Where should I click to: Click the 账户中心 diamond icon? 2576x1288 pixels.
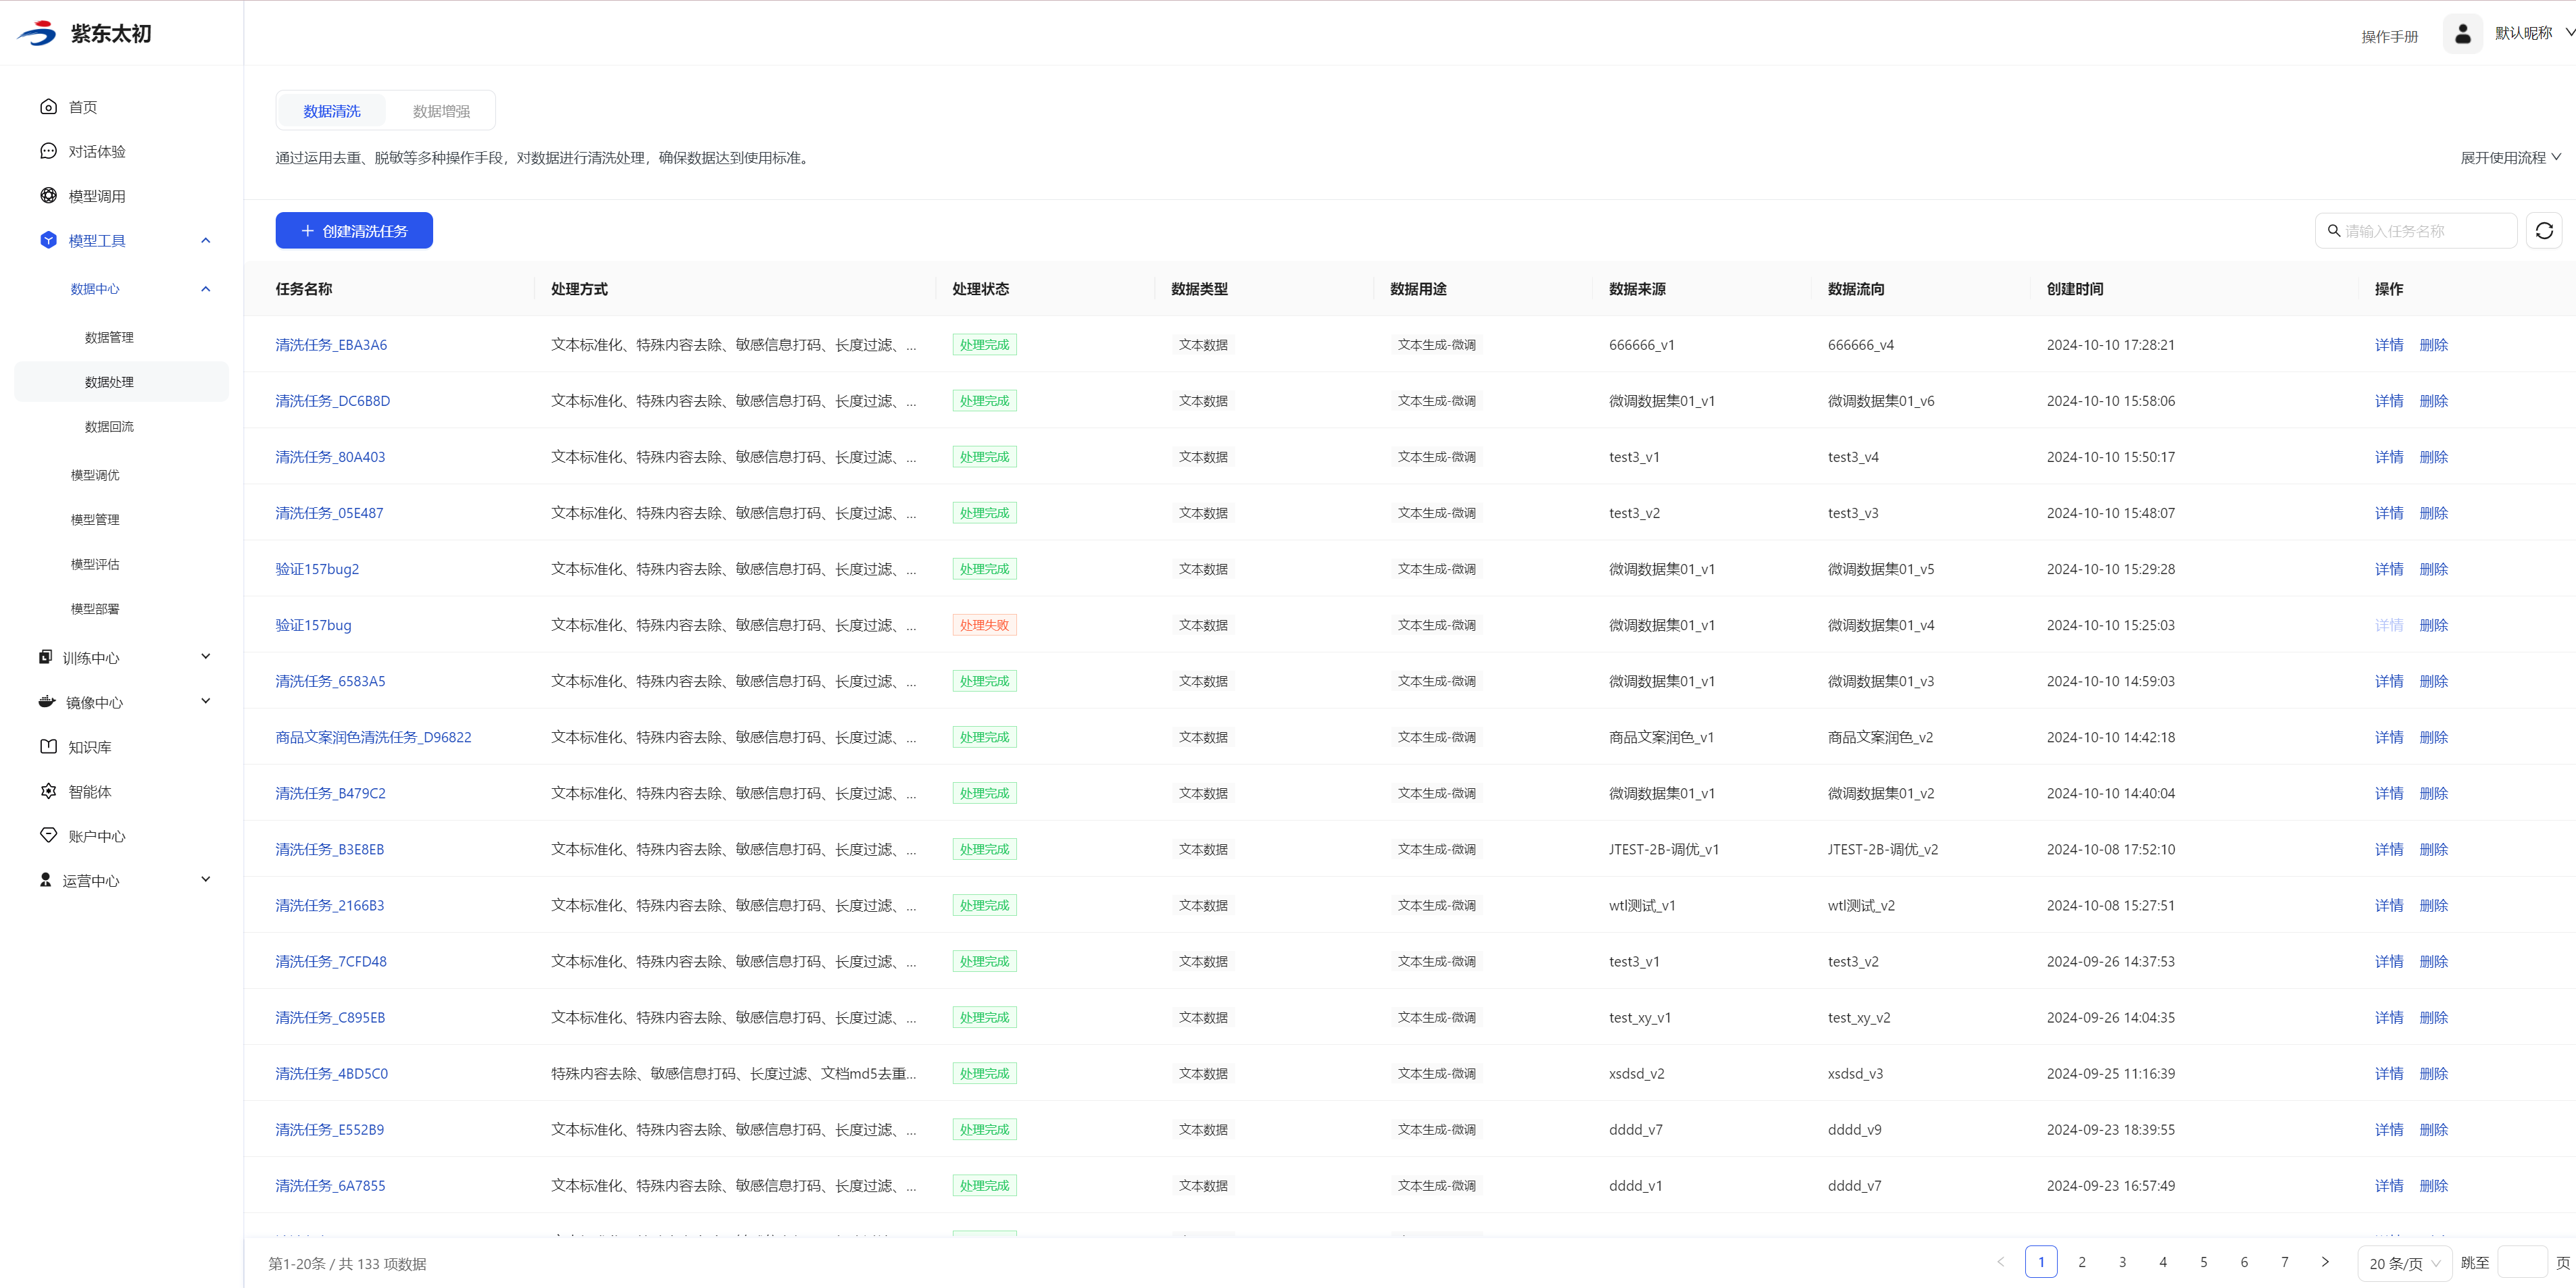pos(48,835)
